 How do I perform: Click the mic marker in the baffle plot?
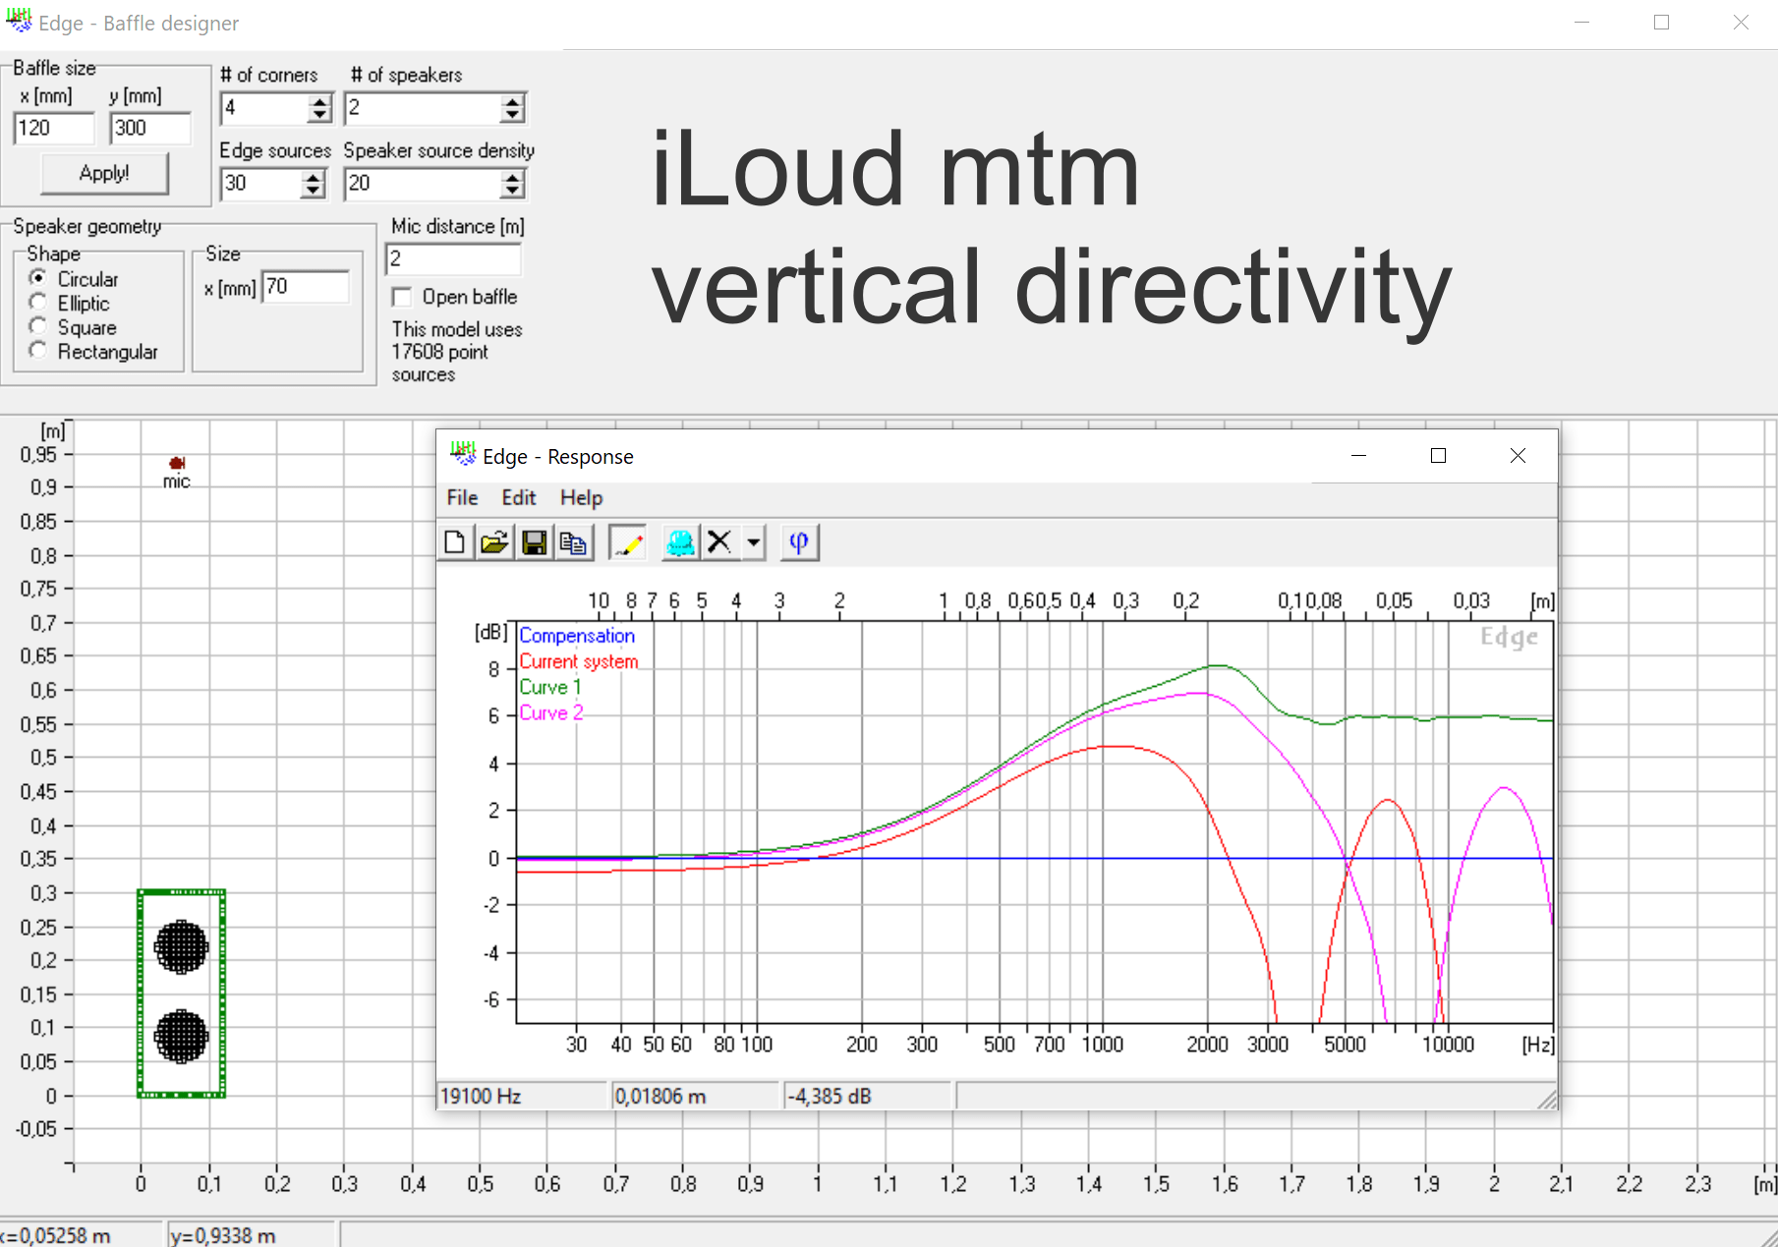pos(177,463)
